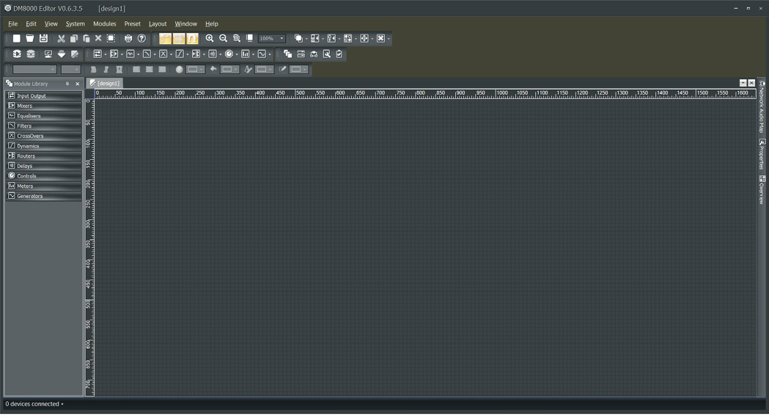The width and height of the screenshot is (769, 419).
Task: Click the 0 devices connected status text
Action: click(33, 404)
